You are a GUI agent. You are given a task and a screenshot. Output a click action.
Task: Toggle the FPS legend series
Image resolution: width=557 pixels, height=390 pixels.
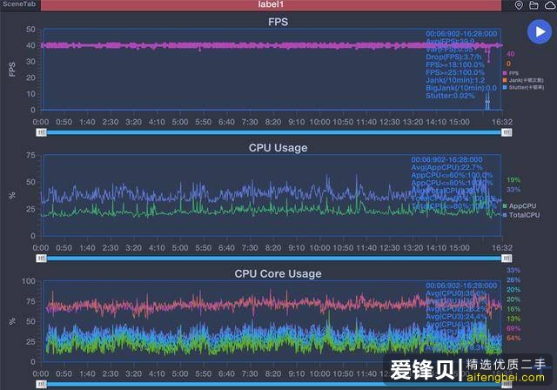point(512,73)
